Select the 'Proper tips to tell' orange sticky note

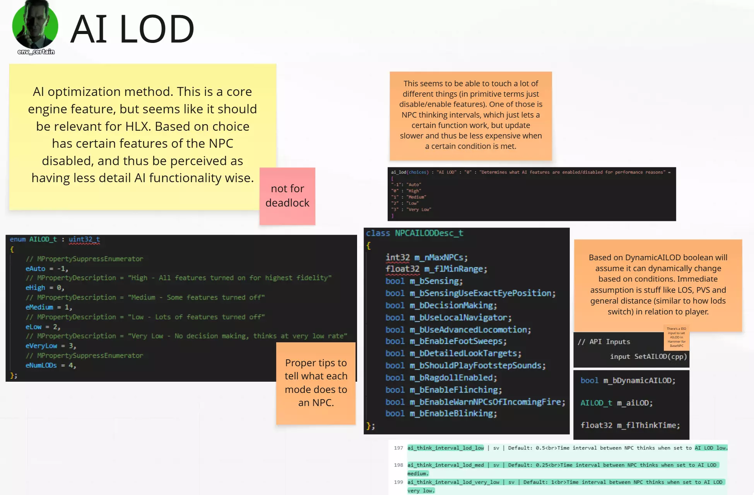(x=316, y=383)
